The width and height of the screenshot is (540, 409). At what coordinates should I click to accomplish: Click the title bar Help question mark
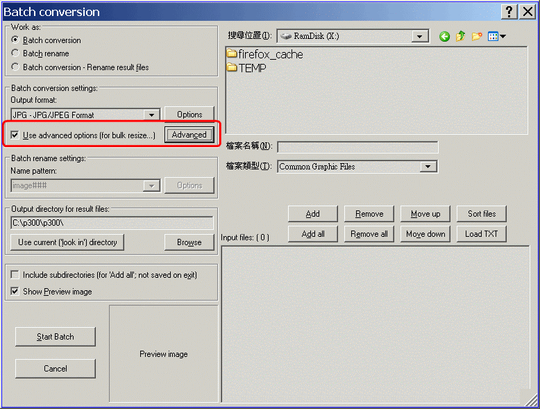(509, 12)
